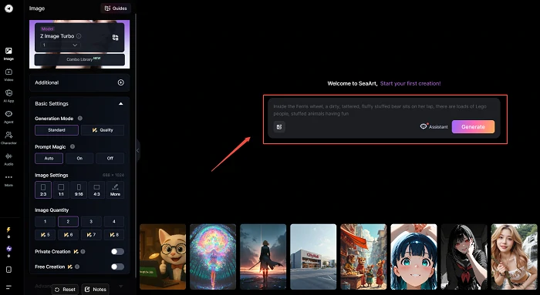
Task: Choose 9:16 aspect ratio
Action: [x=79, y=189]
